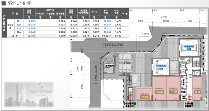Viewport: 209px width, 111px height.
Task: Click the 10600 dimension value
Action: 166,21
